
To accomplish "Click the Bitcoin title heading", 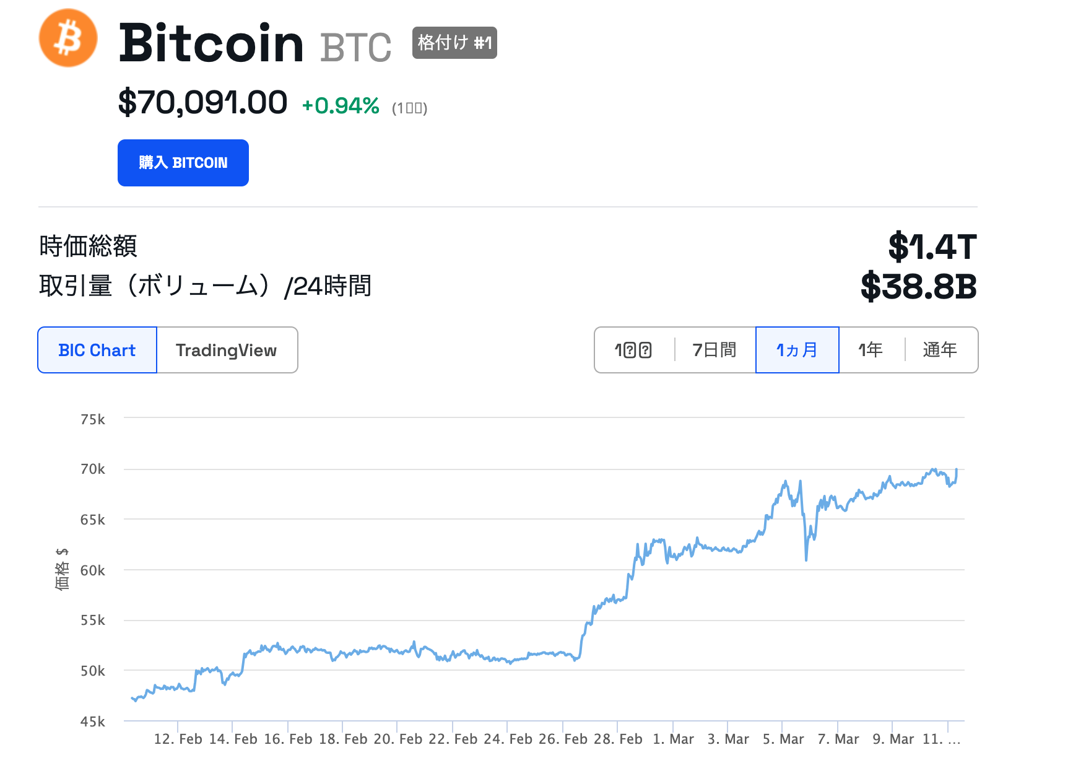I will 211,43.
